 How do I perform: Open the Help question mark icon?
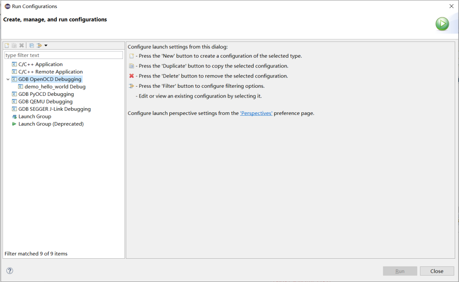(10, 271)
